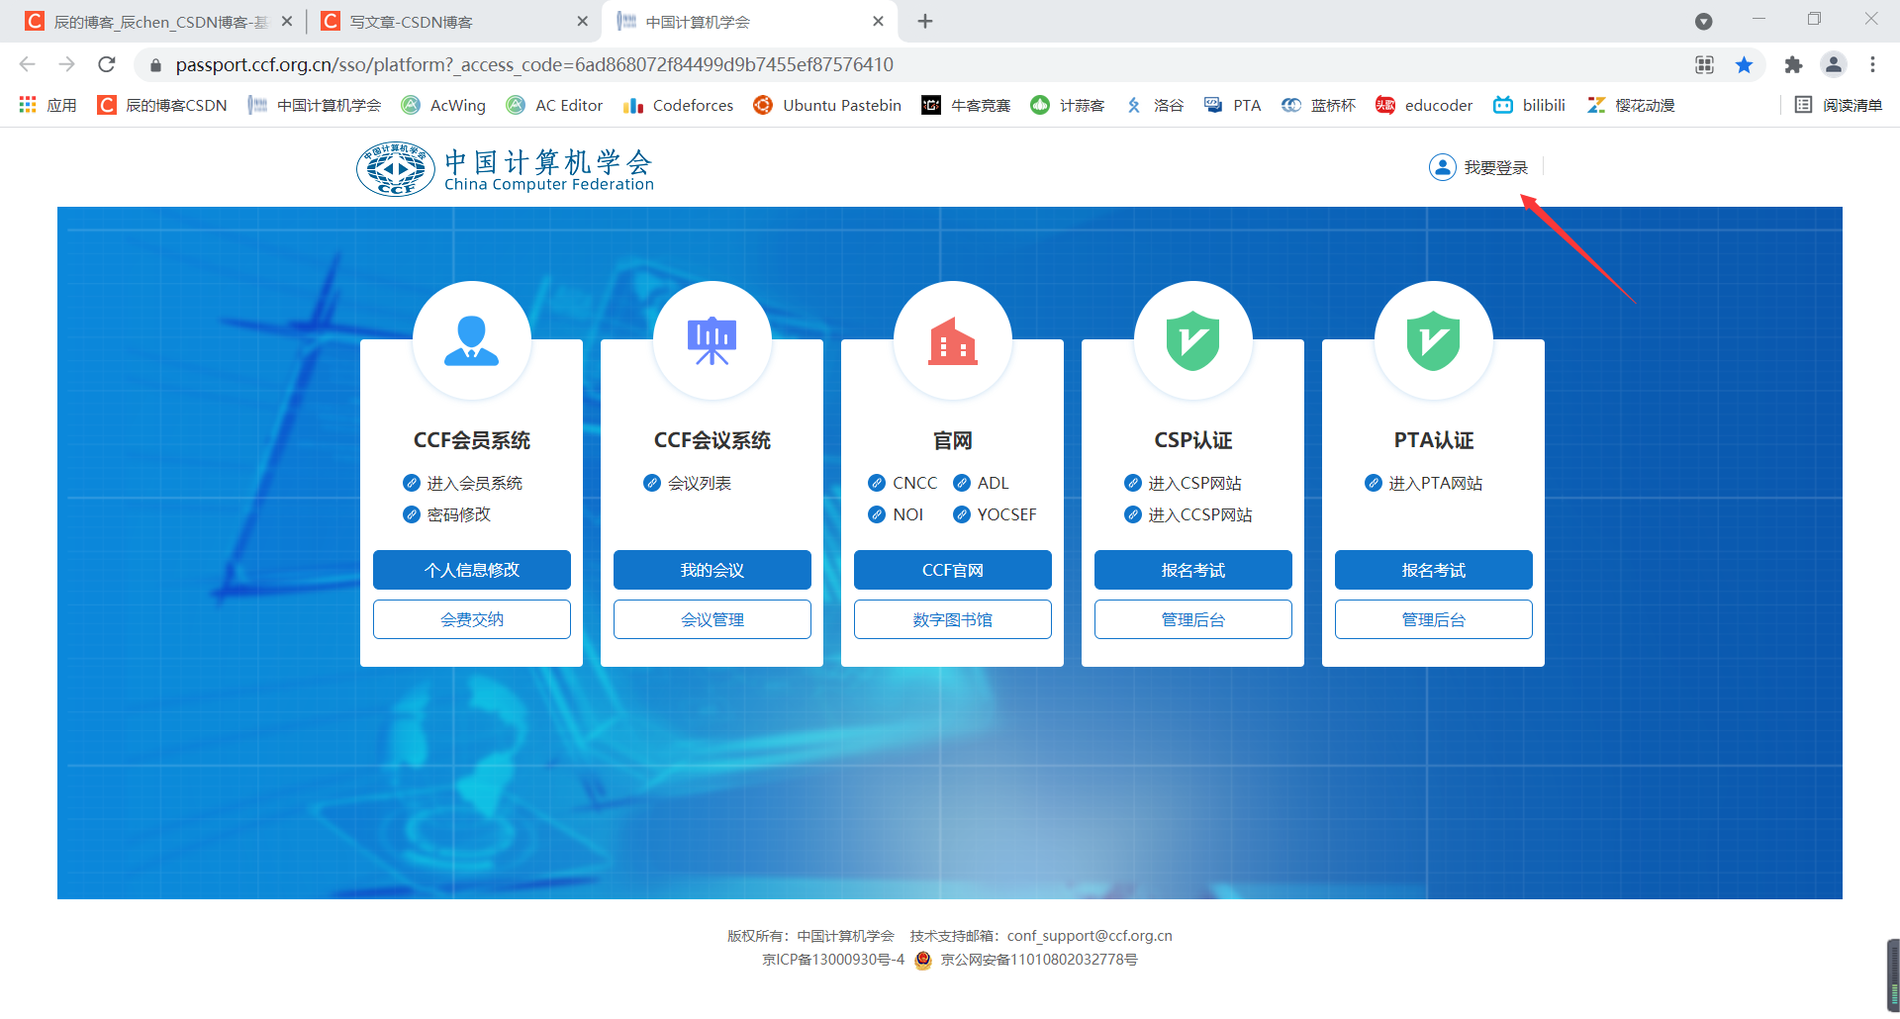
Task: Open 进入会员系统 in the member card
Action: (x=475, y=483)
